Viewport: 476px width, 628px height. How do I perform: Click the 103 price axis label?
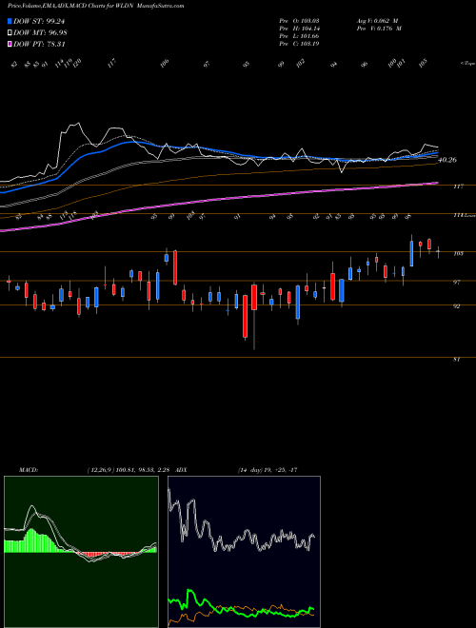tap(459, 253)
